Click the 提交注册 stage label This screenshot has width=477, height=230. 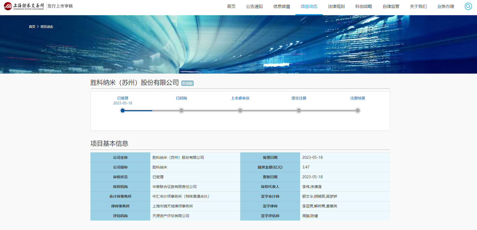(x=299, y=98)
